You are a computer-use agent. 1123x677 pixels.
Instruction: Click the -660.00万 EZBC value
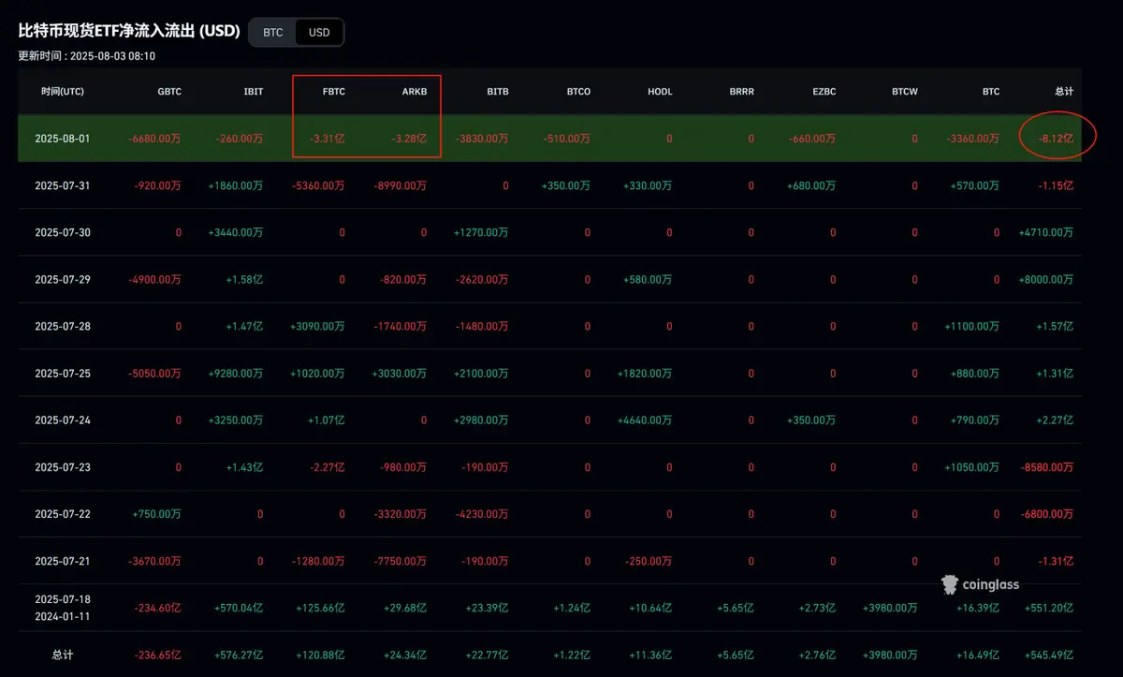tap(812, 139)
